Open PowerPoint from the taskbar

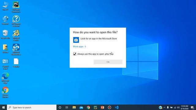pyautogui.click(x=102, y=107)
